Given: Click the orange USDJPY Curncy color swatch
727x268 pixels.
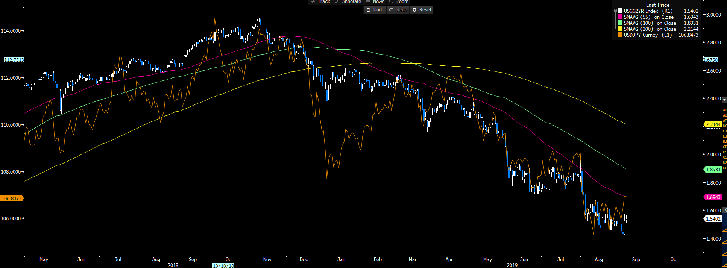Looking at the screenshot, I should pos(620,35).
